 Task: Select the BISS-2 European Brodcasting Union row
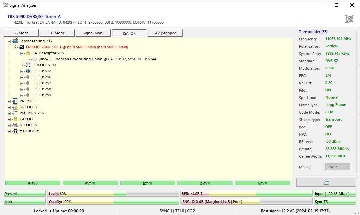[97, 59]
